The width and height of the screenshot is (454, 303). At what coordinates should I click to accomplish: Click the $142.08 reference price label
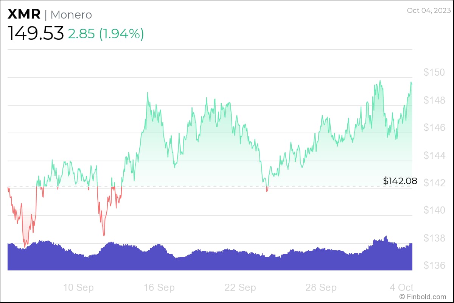[x=400, y=181]
